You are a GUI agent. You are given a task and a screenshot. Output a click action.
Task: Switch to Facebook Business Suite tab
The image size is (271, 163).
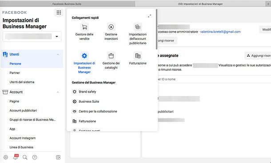[67, 4]
